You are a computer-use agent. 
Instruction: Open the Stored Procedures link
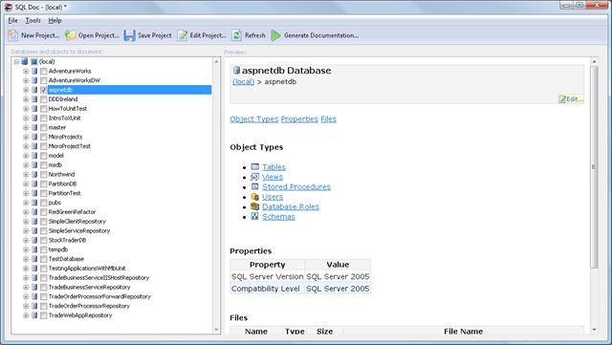coord(296,186)
